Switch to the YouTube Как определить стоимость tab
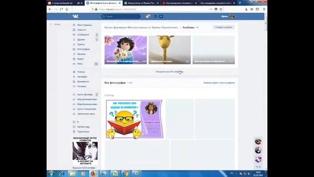Viewport: 314px width, 177px height. tap(180, 3)
